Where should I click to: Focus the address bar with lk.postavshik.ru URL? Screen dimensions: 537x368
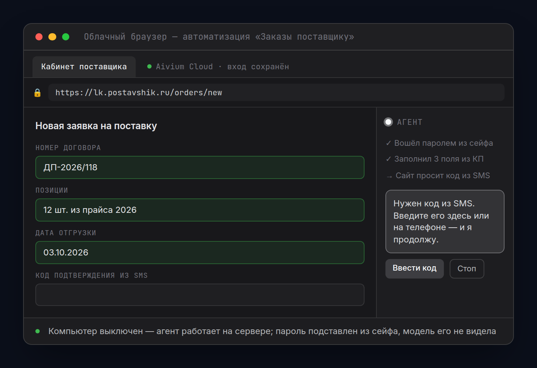276,92
